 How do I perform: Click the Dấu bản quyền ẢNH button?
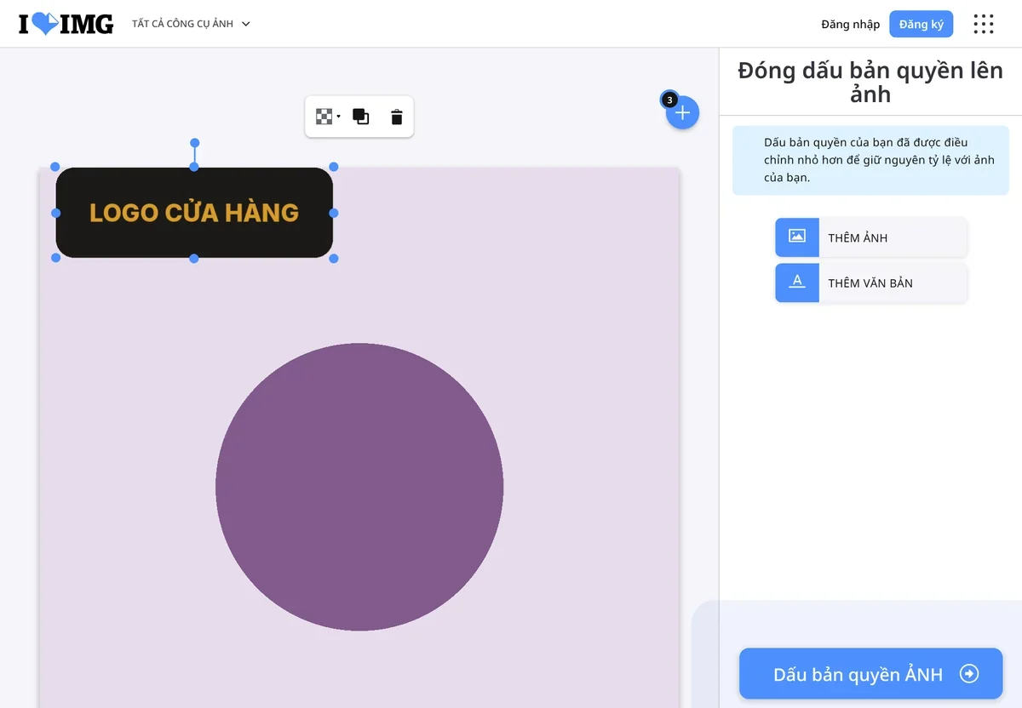[x=870, y=674]
